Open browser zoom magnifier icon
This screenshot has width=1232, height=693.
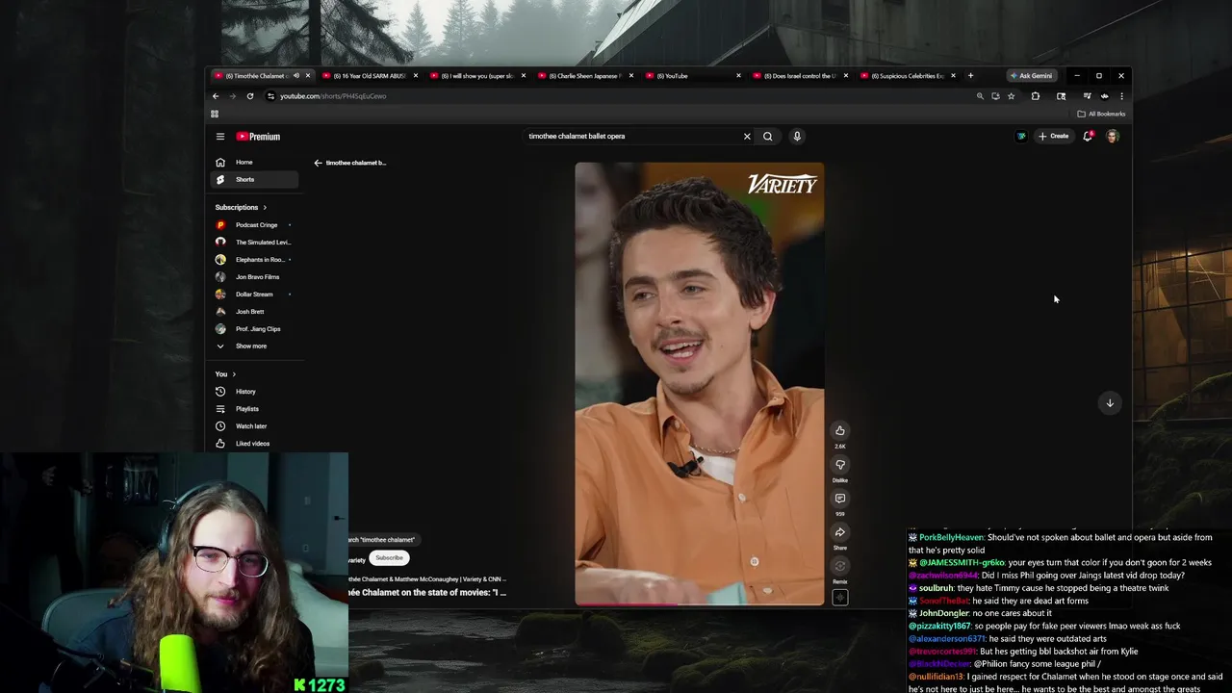tap(980, 96)
